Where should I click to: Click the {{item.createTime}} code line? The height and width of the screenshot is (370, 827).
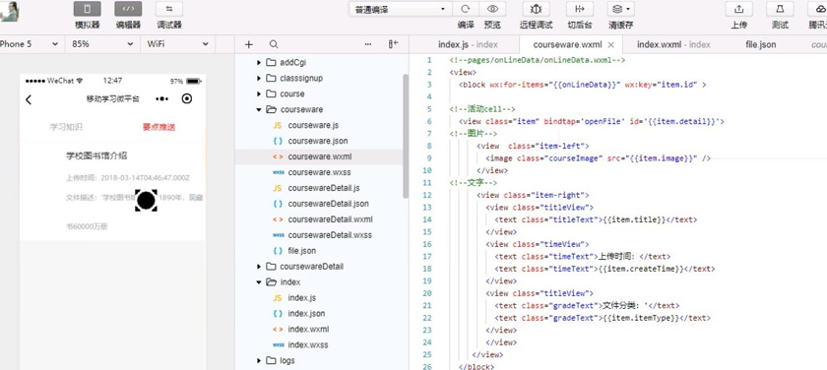point(604,269)
